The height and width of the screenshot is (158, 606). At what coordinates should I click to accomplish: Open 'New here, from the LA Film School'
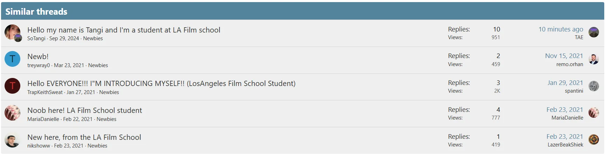(84, 137)
